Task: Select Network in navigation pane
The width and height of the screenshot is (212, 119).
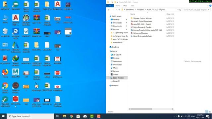Action: (x=114, y=86)
